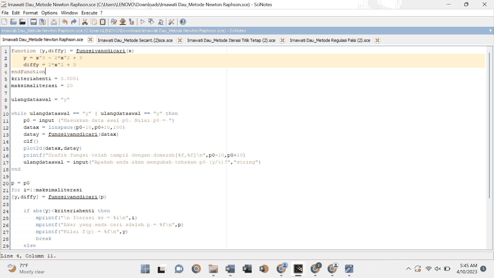
Task: Click line number 21 in gutter
Action: click(x=6, y=190)
